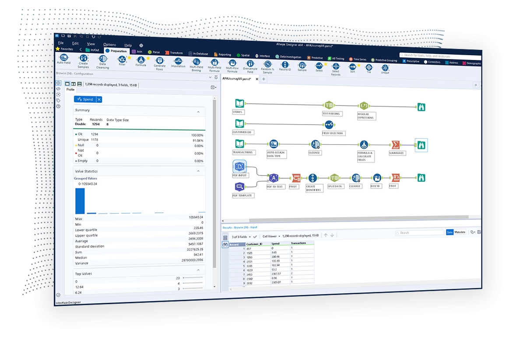Switch to the Join tool category
This screenshot has width=509, height=358.
[137, 52]
